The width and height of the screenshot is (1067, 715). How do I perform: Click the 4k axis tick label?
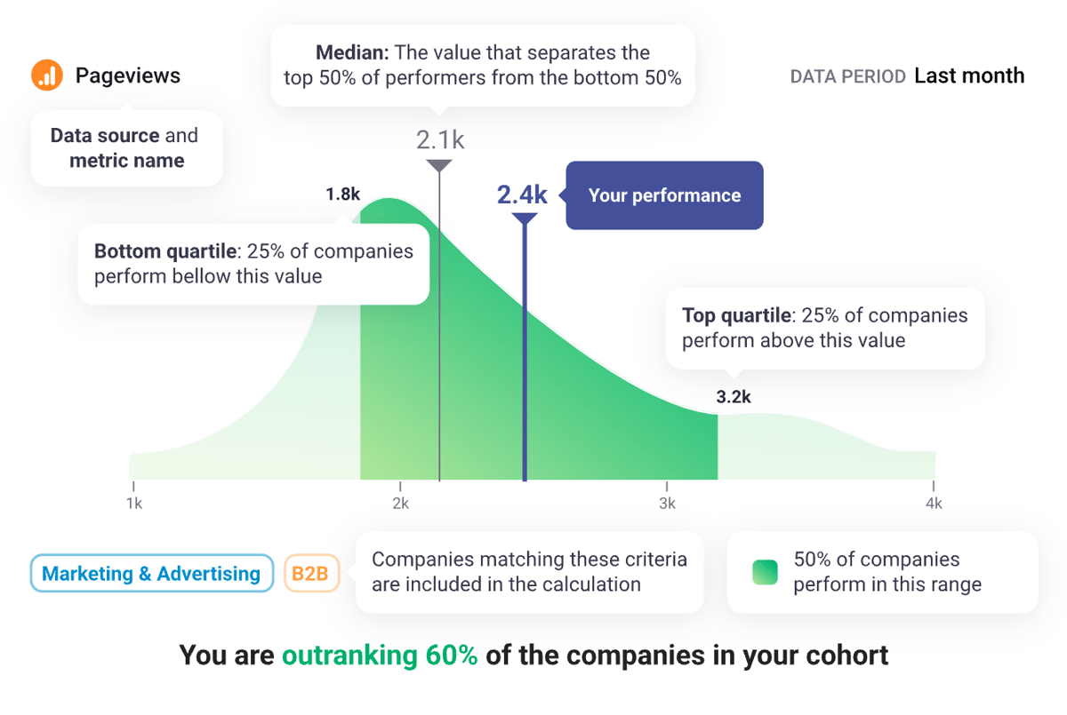[934, 504]
